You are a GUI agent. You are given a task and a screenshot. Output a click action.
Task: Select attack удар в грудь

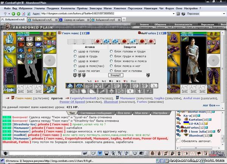pyautogui.click(x=75, y=56)
